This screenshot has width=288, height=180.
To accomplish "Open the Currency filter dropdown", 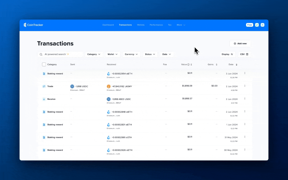I will click(131, 54).
